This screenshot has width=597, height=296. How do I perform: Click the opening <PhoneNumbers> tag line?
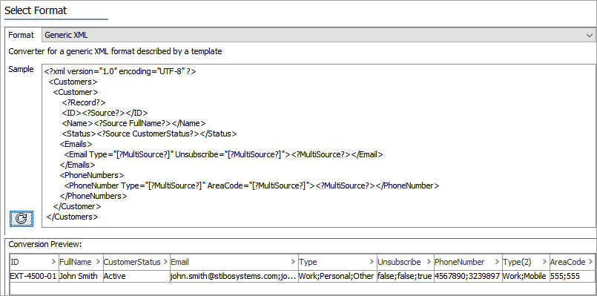[92, 175]
